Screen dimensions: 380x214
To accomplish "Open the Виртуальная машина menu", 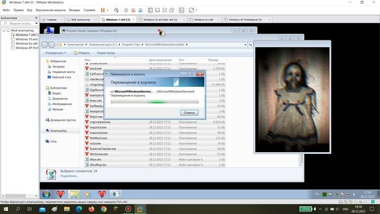I will tap(50, 10).
